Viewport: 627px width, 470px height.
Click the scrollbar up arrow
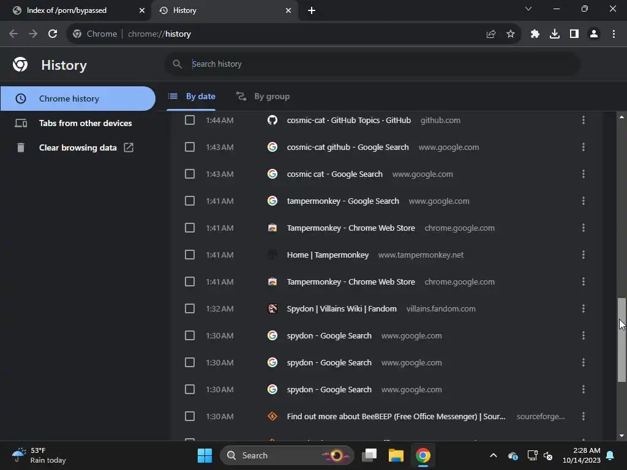point(621,117)
